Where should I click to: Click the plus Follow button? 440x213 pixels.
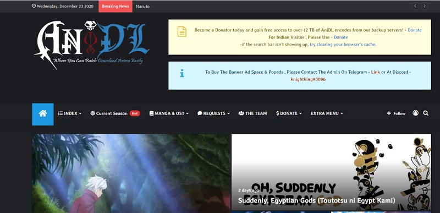tap(396, 113)
